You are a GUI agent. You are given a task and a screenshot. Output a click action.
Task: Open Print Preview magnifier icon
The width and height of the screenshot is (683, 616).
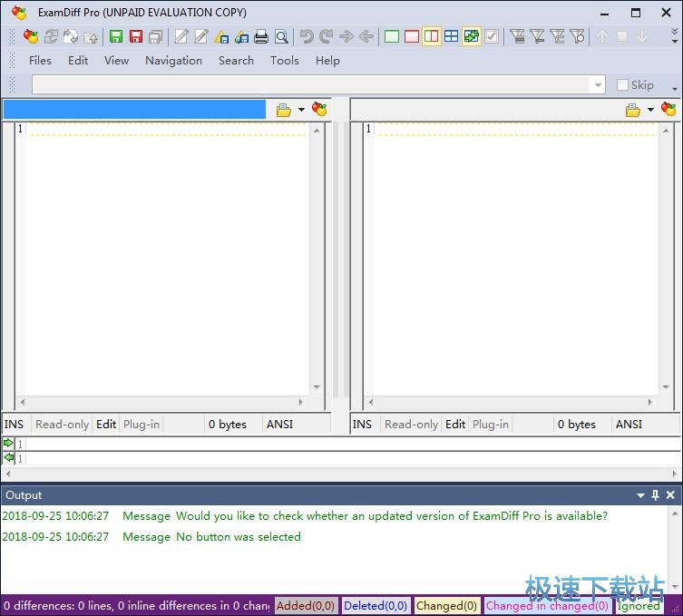pyautogui.click(x=281, y=36)
